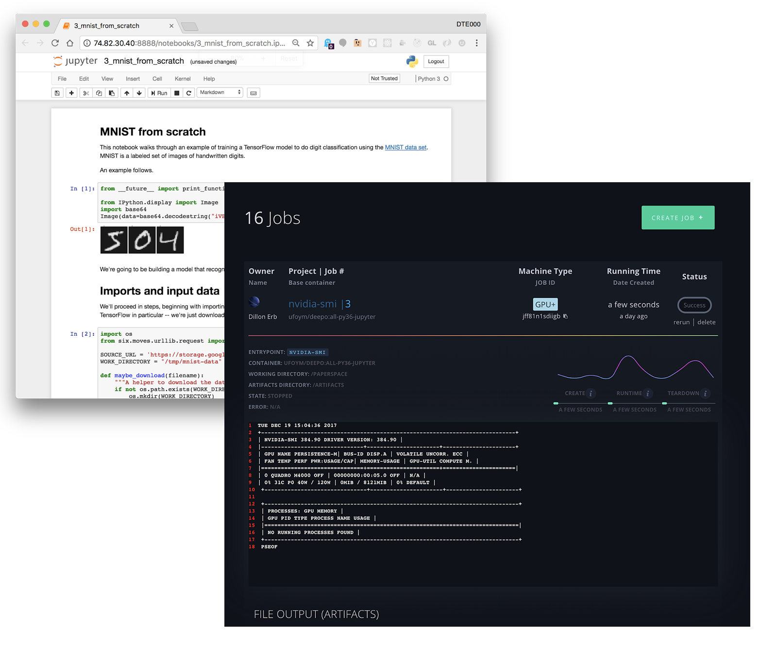Reload the page with the browser refresh icon
This screenshot has width=777, height=651.
(x=55, y=43)
